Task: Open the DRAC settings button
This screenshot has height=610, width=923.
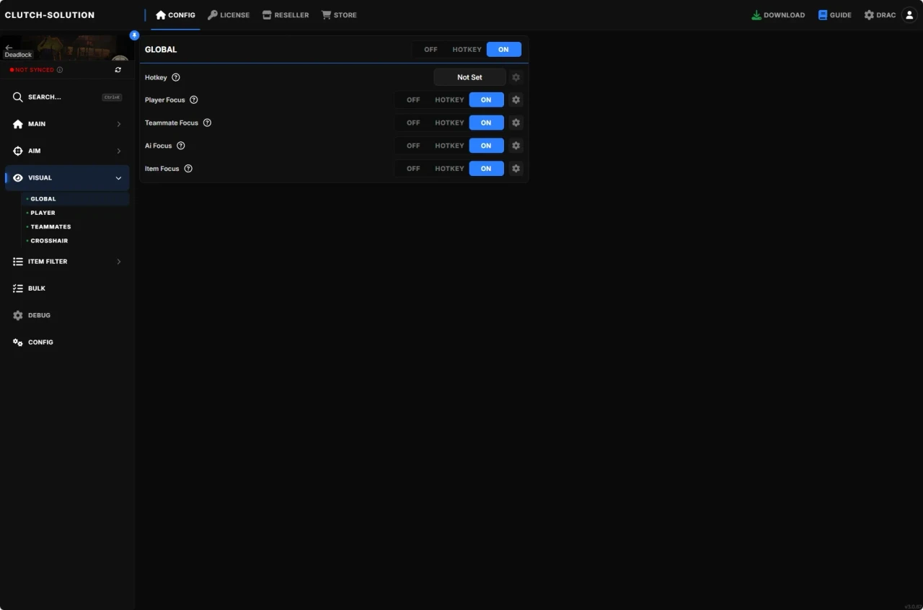Action: click(880, 15)
